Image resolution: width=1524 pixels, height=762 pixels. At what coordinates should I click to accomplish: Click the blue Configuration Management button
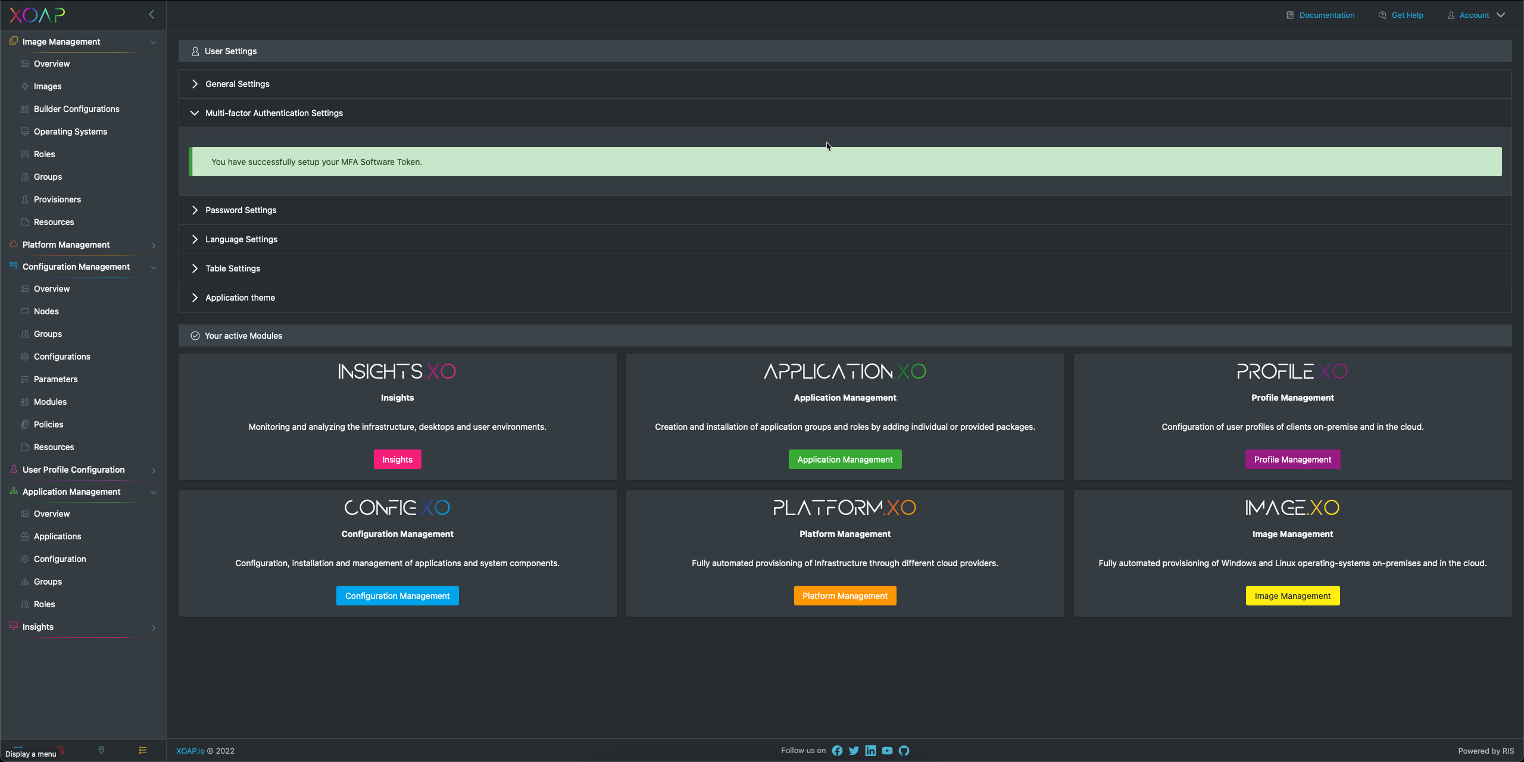[397, 596]
